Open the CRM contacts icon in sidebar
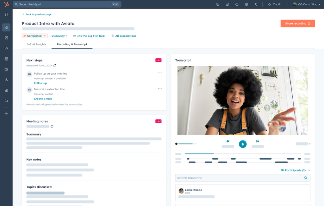 [6, 38]
